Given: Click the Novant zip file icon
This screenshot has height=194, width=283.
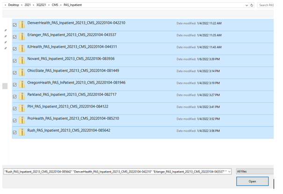Looking at the screenshot, I should point(22,61).
